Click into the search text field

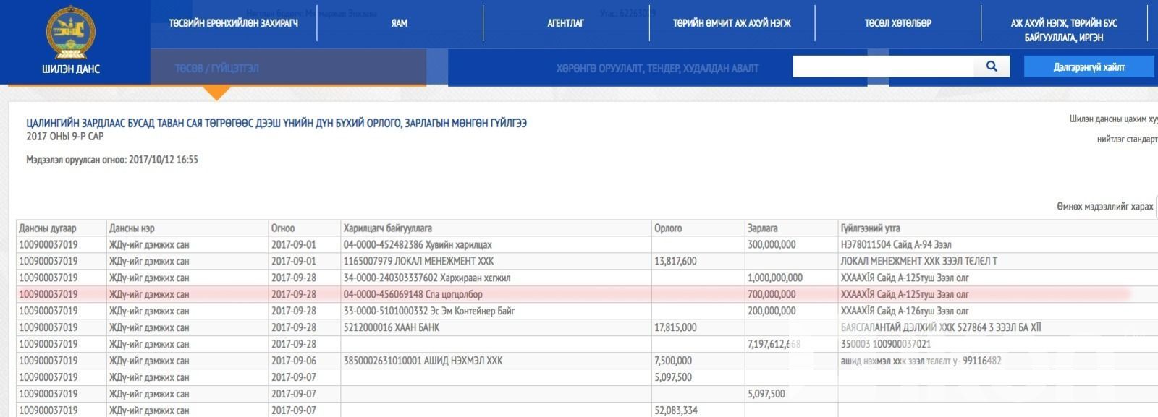tap(883, 66)
